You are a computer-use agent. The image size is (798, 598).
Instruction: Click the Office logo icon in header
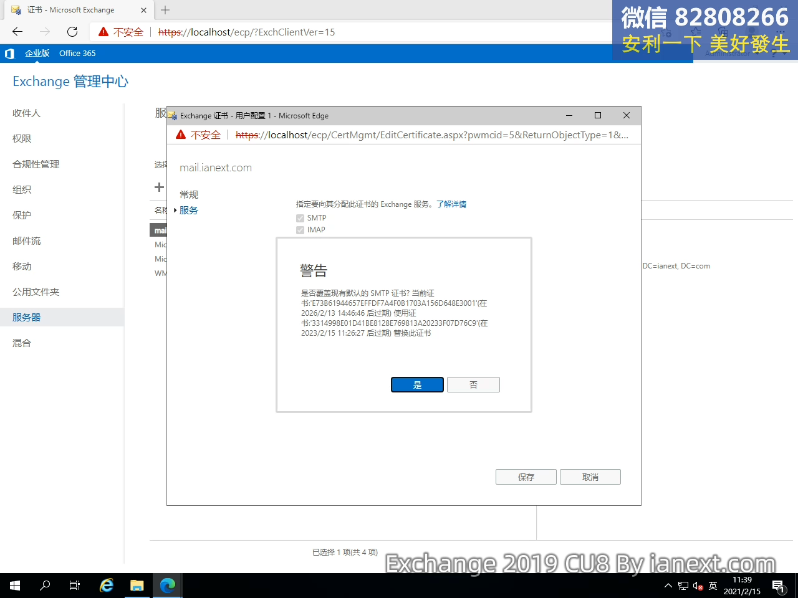9,54
